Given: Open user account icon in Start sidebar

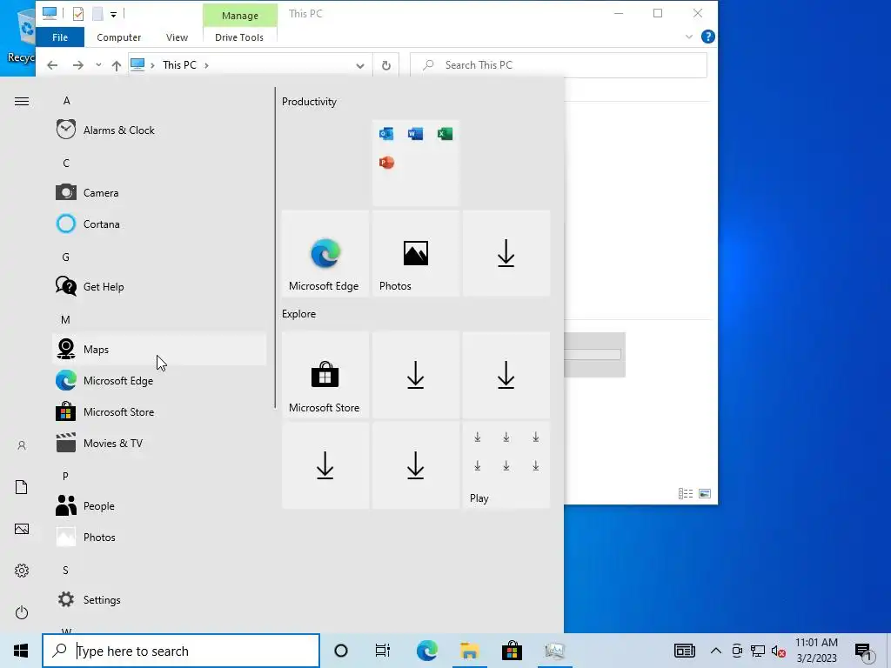Looking at the screenshot, I should 22,445.
